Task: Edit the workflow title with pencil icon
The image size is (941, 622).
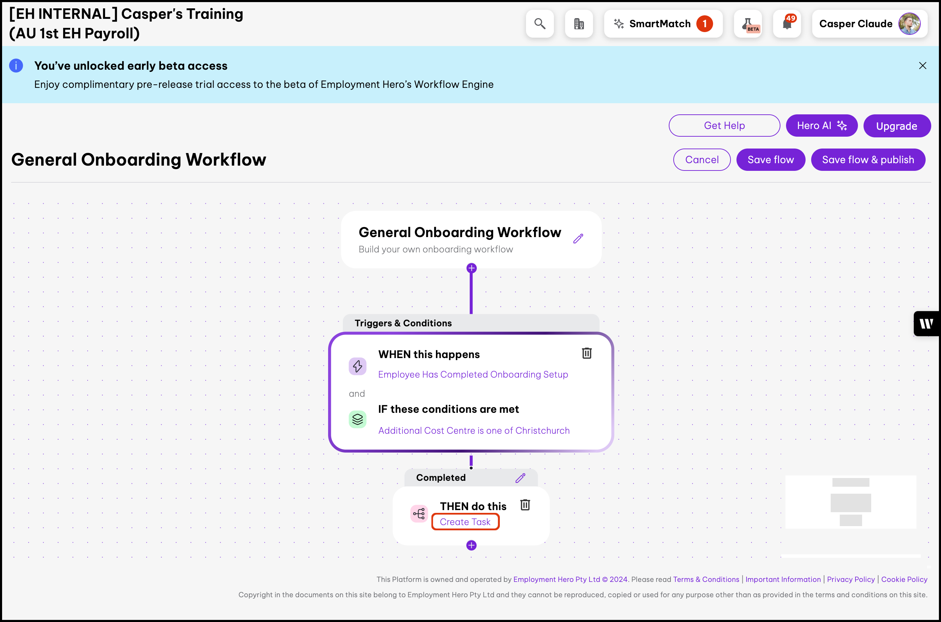Action: 578,238
